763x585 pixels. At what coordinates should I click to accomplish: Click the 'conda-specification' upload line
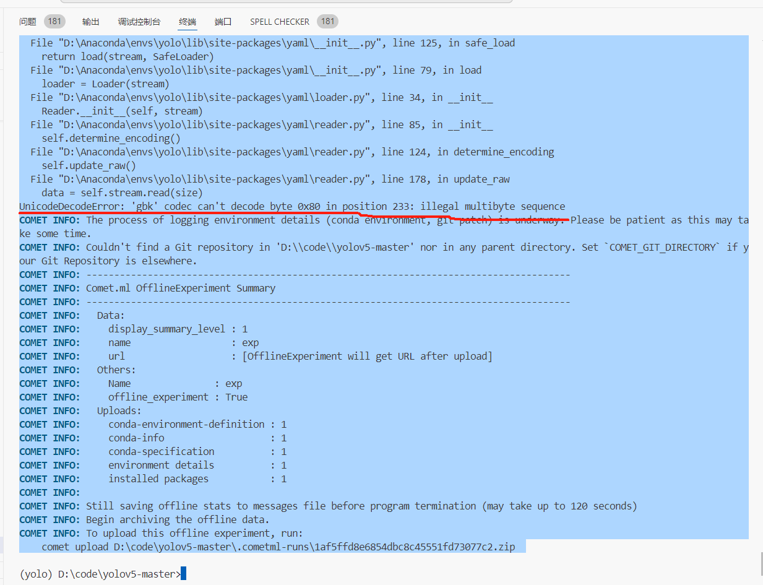pos(197,451)
